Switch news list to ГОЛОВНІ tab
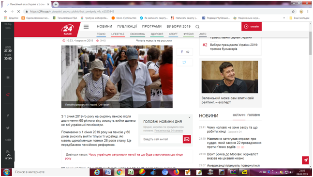Viewport: 313px width, 177px height. pos(253,115)
